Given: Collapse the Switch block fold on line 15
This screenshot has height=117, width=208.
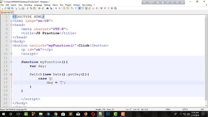Looking at the screenshot, I should tap(11, 74).
